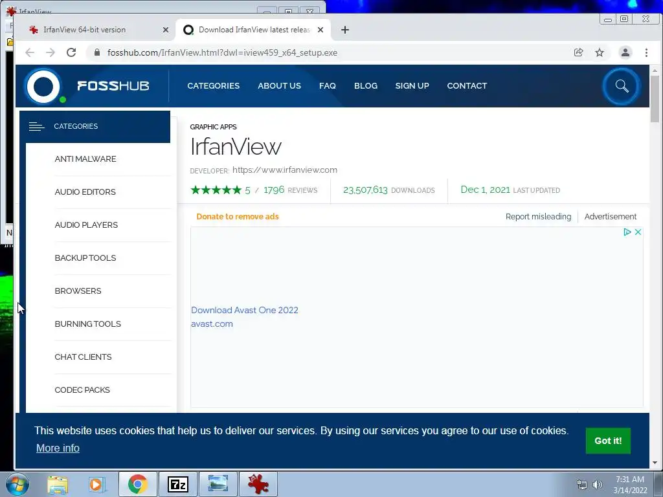Click avast.com ad link
The image size is (663, 497).
tap(212, 324)
